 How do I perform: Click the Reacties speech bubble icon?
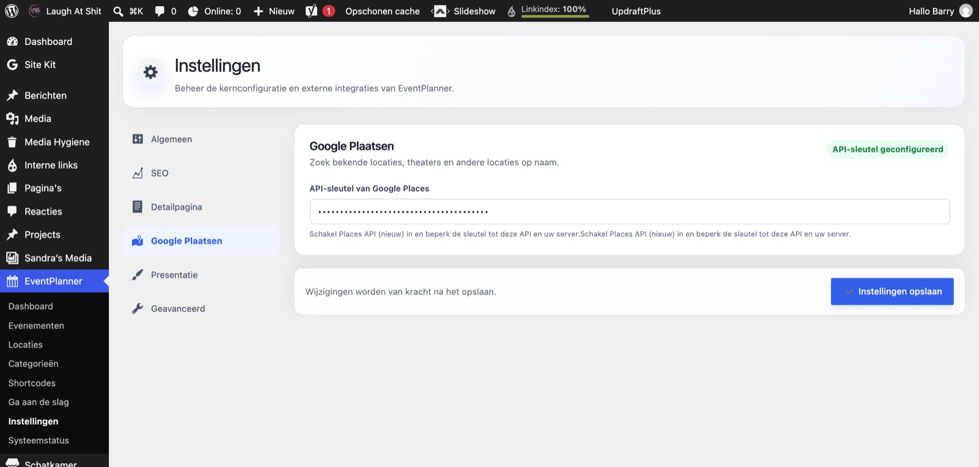[x=12, y=211]
